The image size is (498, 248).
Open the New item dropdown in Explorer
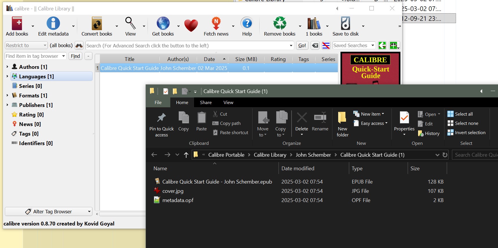369,114
